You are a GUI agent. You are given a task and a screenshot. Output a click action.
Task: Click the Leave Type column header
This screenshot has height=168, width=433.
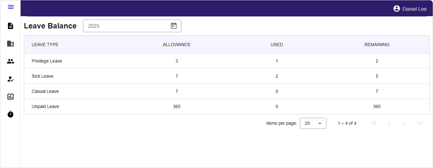[x=45, y=45]
